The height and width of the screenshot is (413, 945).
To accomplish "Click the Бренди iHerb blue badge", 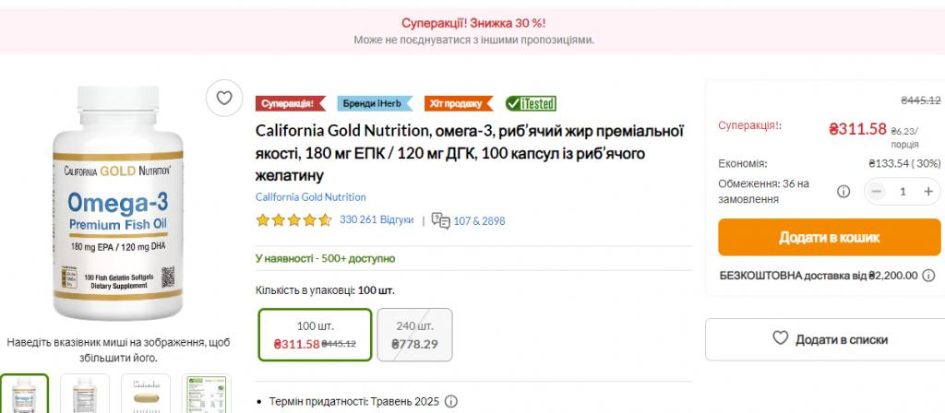I will (x=375, y=103).
